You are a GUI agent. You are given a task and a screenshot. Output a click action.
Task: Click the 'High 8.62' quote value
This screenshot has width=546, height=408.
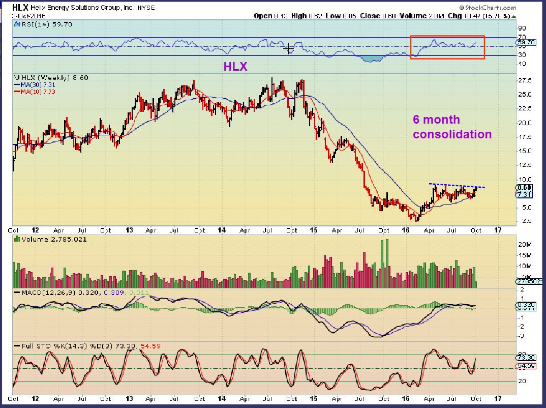coord(307,16)
